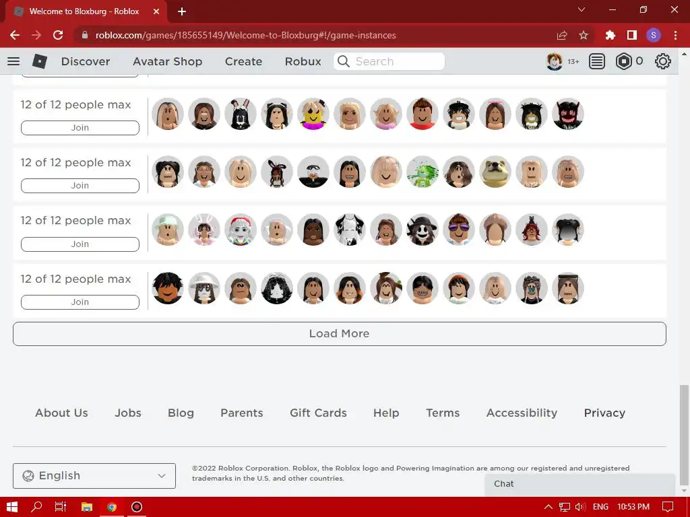Screen dimensions: 690x517
Task: Open the Jobs footer link
Action: pos(128,413)
